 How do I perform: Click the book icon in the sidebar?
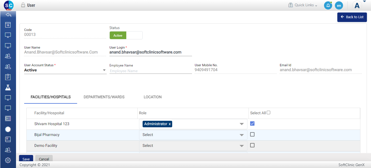click(8, 139)
